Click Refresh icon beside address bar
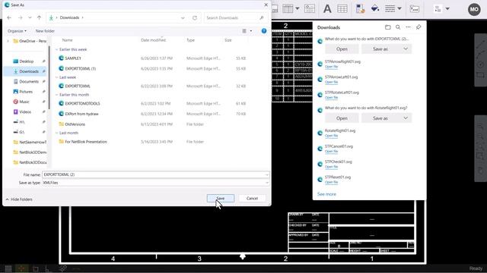Screen dimensions: 487x273 (195, 17)
